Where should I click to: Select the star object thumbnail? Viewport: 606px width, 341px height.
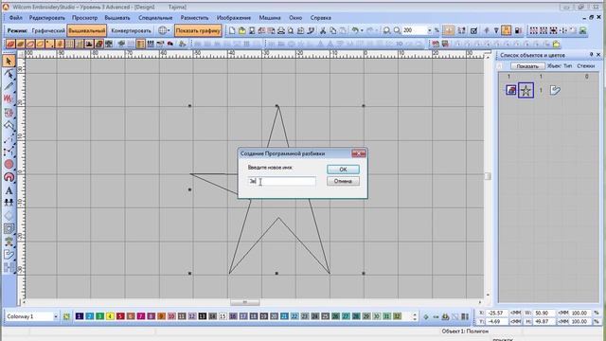526,91
